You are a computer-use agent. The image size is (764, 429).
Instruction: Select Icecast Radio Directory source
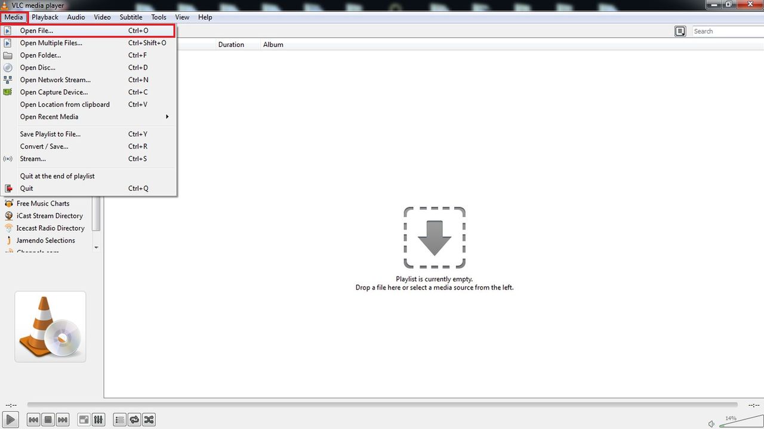point(50,228)
